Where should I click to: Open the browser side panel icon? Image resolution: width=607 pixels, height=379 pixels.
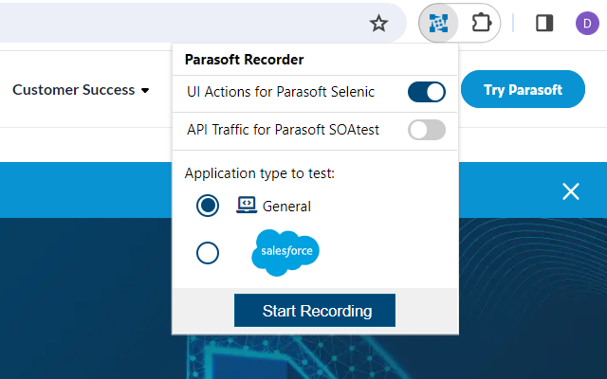[x=544, y=23]
